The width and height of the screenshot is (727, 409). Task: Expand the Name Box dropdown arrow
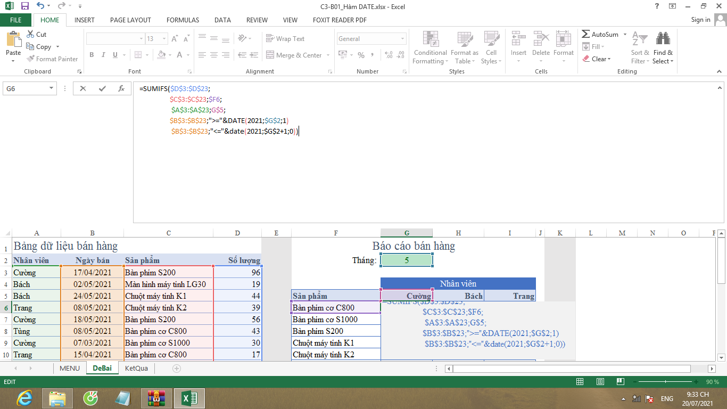pyautogui.click(x=52, y=88)
